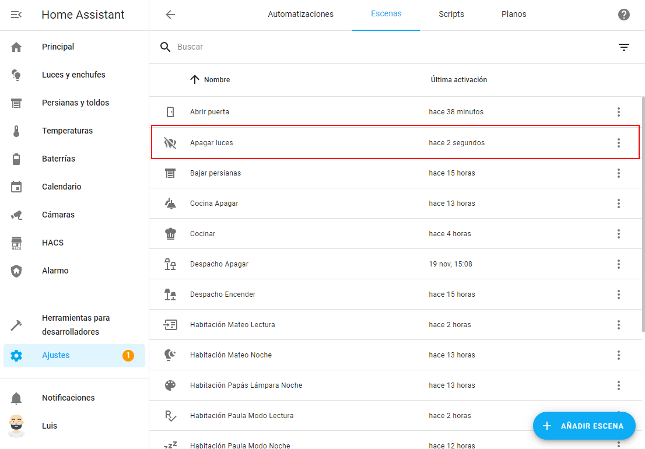This screenshot has height=449, width=645.
Task: Open Herramientas para desarrolladores
Action: [76, 325]
